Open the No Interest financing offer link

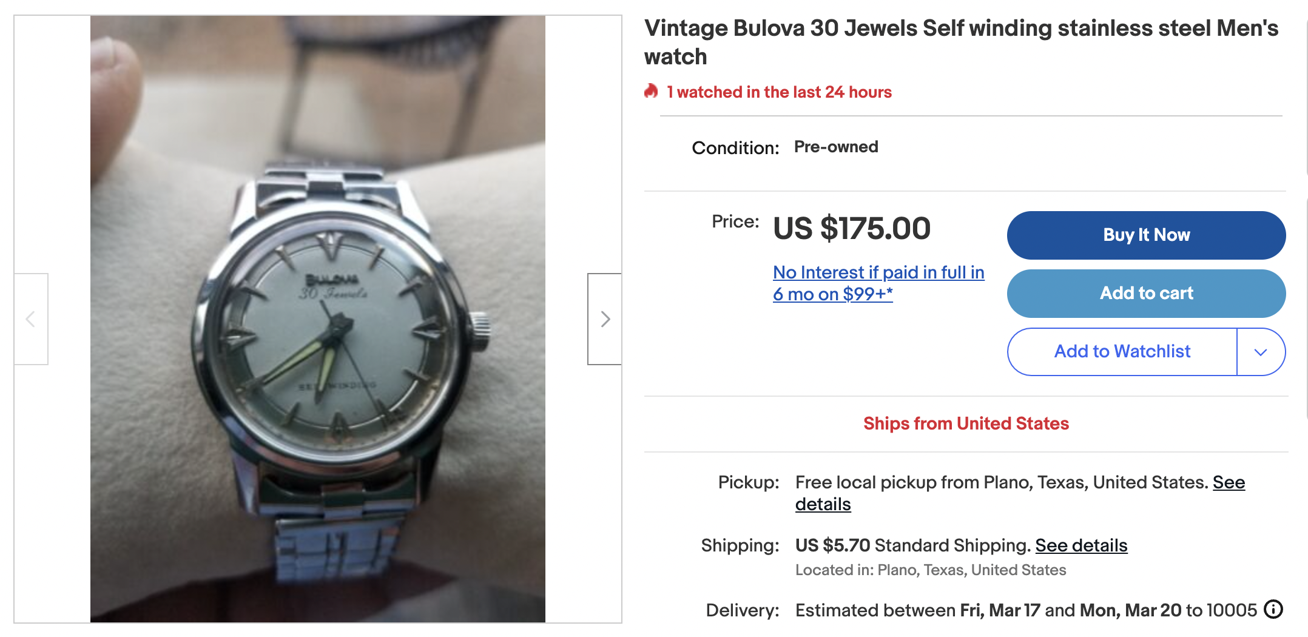[x=878, y=283]
